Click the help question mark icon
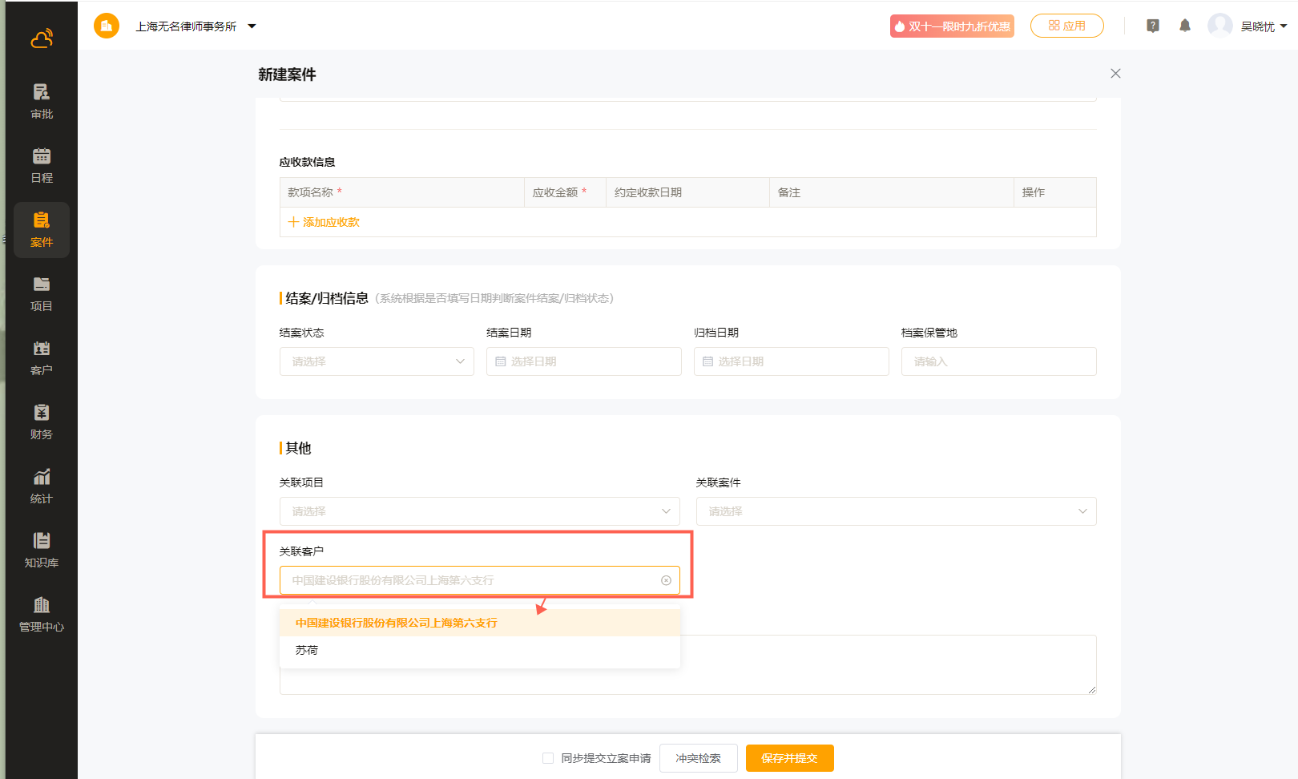 pyautogui.click(x=1153, y=26)
